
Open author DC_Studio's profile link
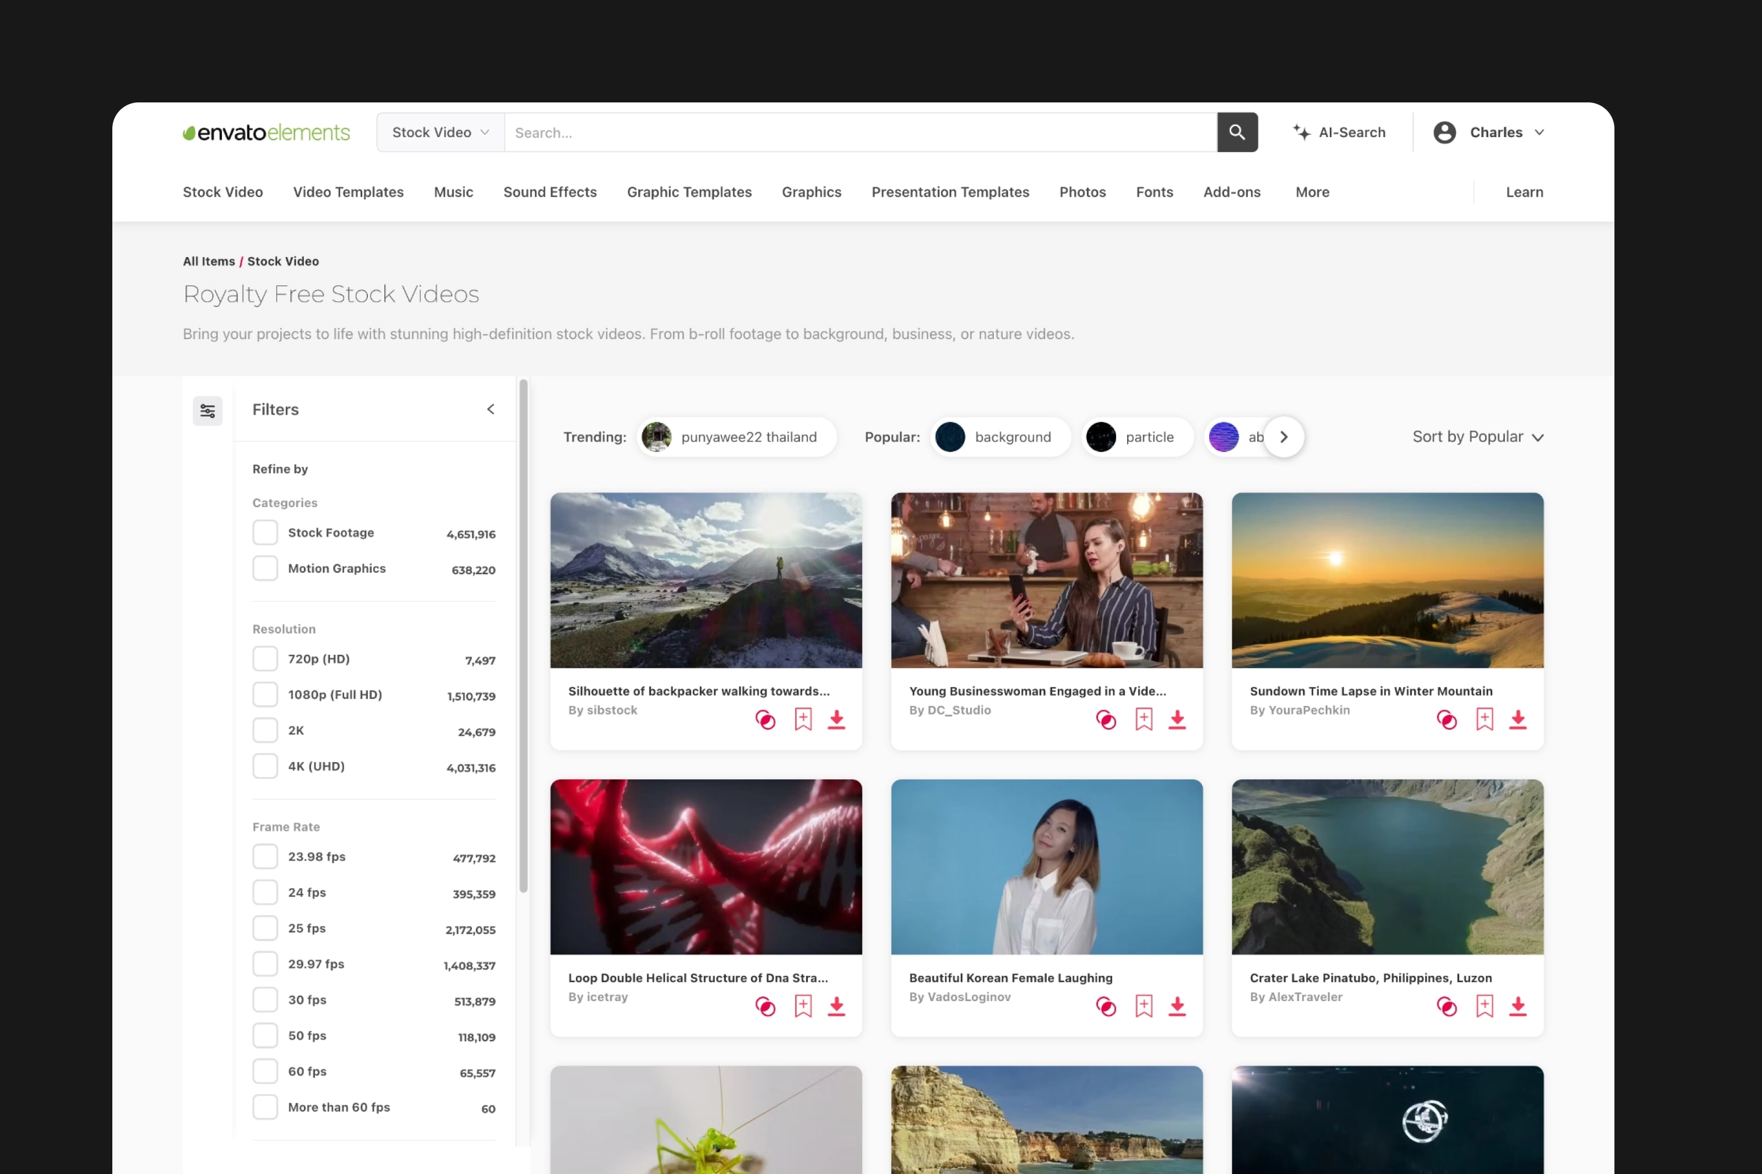959,710
